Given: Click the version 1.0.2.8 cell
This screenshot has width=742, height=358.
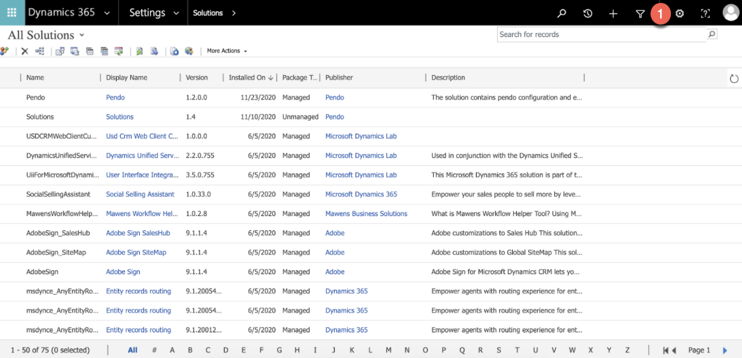Looking at the screenshot, I should pyautogui.click(x=197, y=214).
